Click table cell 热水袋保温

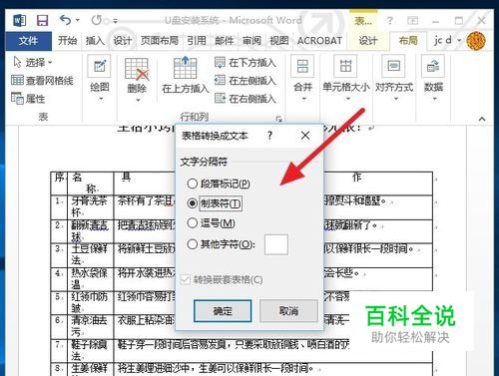91,279
